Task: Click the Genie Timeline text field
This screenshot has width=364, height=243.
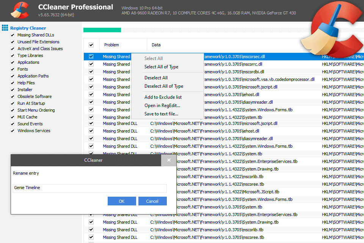Action: (x=89, y=188)
